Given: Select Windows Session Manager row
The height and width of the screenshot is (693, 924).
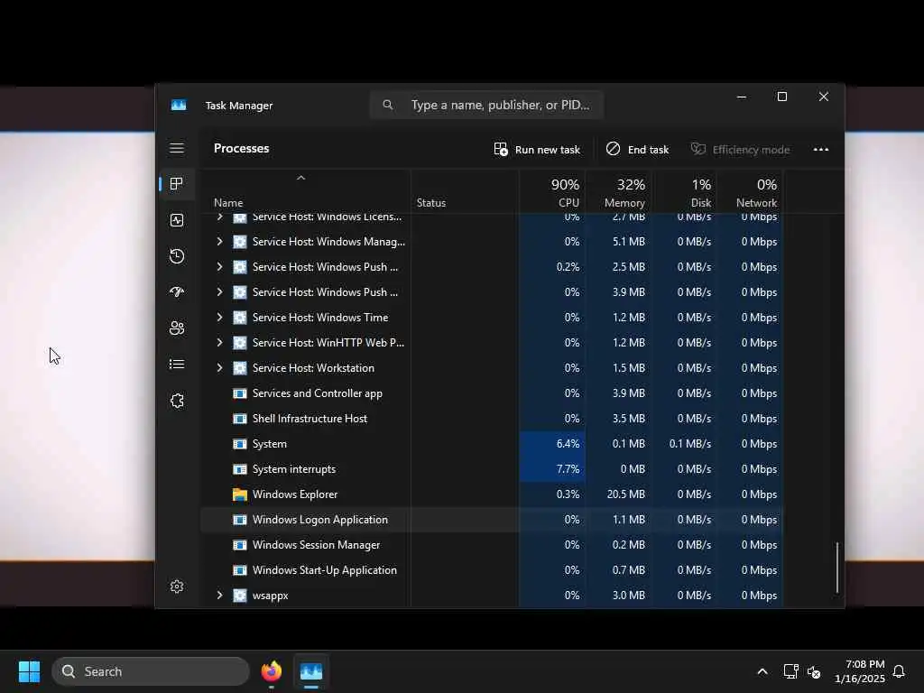Looking at the screenshot, I should click(x=492, y=545).
